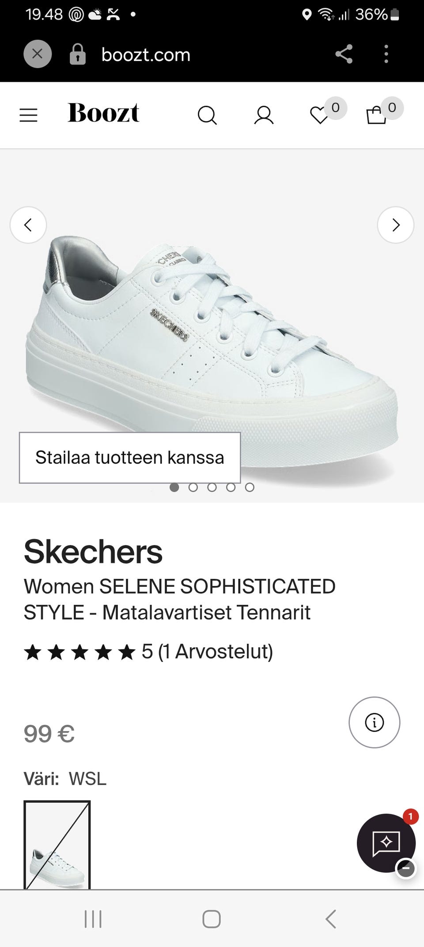Viewport: 424px width, 947px height.
Task: Open the Skechers brand link
Action: point(93,552)
